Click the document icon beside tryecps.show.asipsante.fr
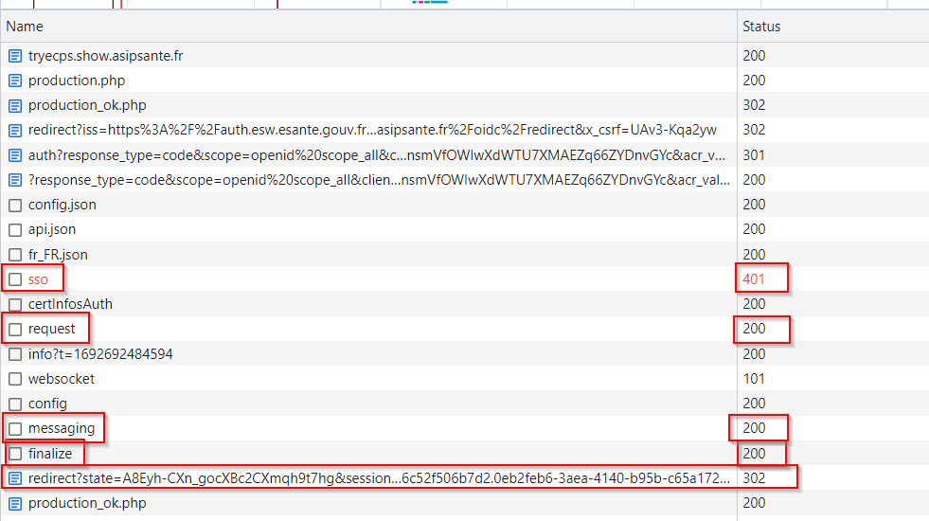The height and width of the screenshot is (521, 929). click(x=14, y=56)
